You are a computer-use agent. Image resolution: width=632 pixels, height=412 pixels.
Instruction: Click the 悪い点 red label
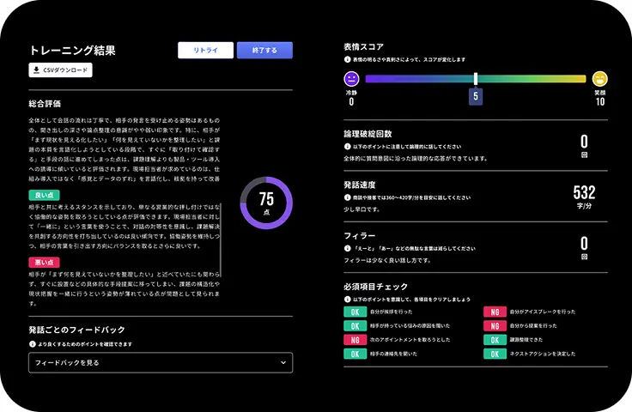pos(45,263)
